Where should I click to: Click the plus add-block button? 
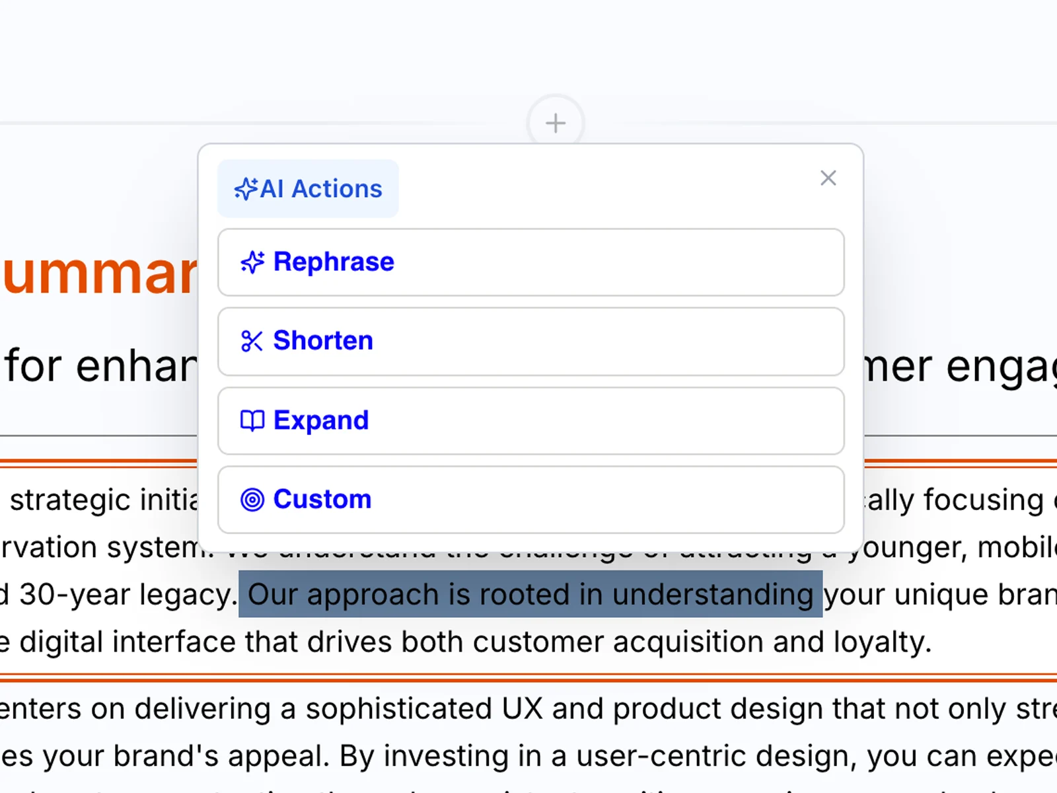556,123
